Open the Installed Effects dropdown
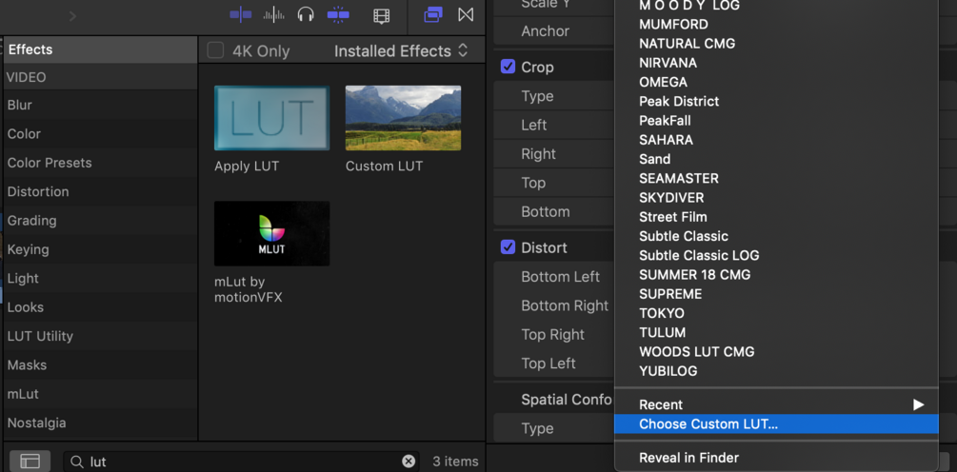 (x=401, y=51)
